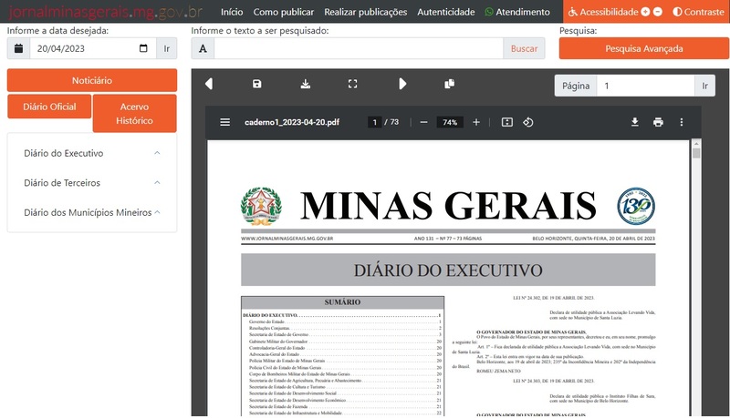Select the Acervo Histórico tab
Screen dimensions: 730x418
pos(134,113)
